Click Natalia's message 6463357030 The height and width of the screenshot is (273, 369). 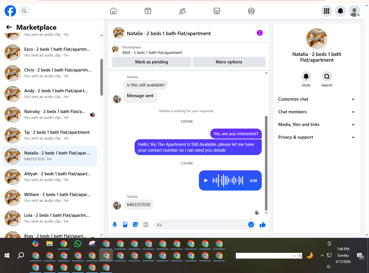click(138, 205)
